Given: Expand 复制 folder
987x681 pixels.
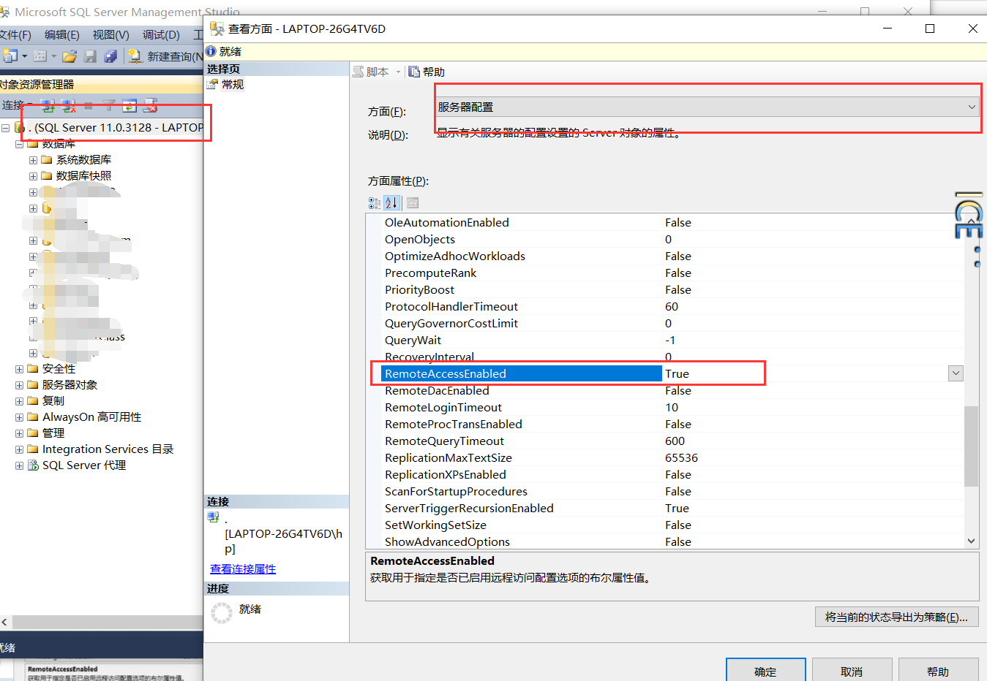Looking at the screenshot, I should (x=20, y=401).
